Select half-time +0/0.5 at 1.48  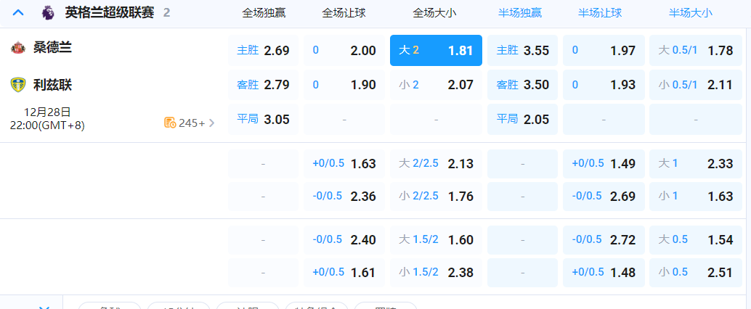[x=604, y=272]
